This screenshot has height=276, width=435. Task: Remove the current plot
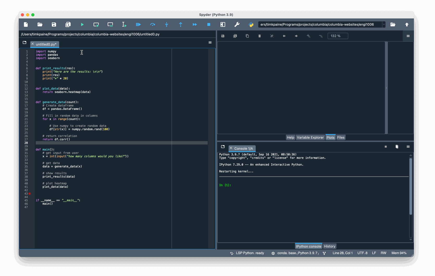click(x=260, y=36)
